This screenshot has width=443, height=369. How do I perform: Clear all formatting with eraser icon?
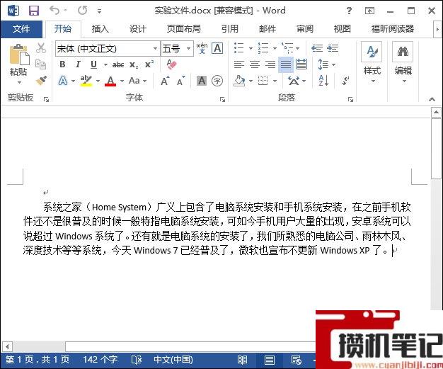pos(171,64)
